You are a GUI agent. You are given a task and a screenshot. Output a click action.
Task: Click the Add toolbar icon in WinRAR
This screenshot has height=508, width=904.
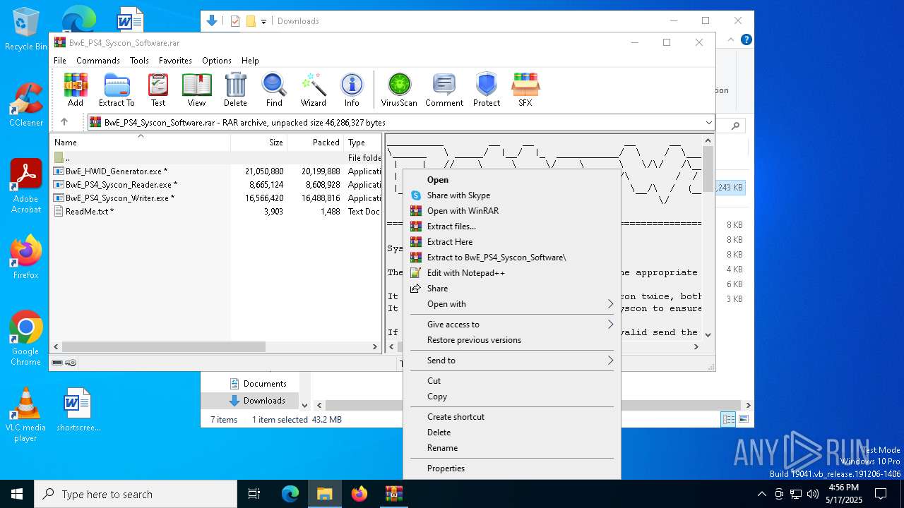(x=76, y=90)
